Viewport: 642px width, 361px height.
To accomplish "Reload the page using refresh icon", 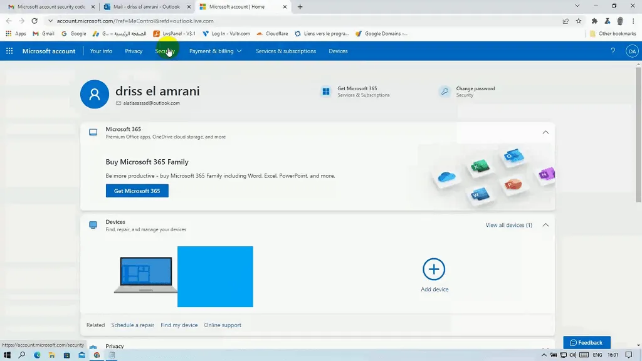I will pos(34,21).
